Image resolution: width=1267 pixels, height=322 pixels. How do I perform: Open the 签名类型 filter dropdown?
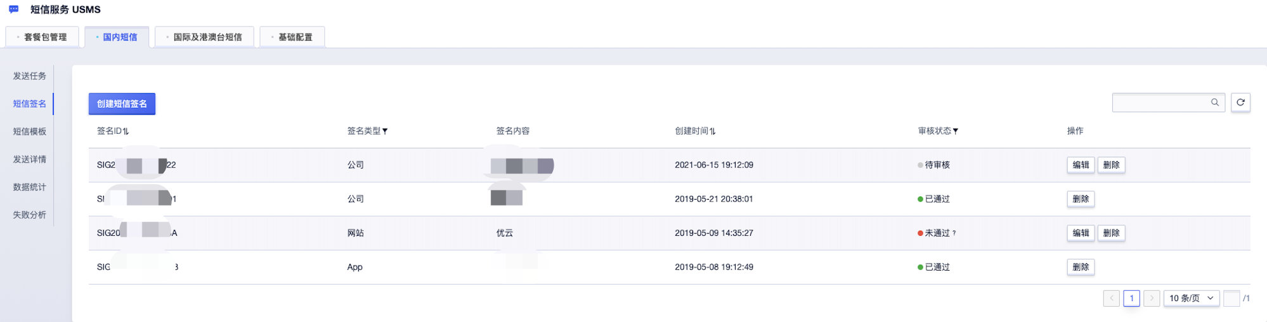385,131
